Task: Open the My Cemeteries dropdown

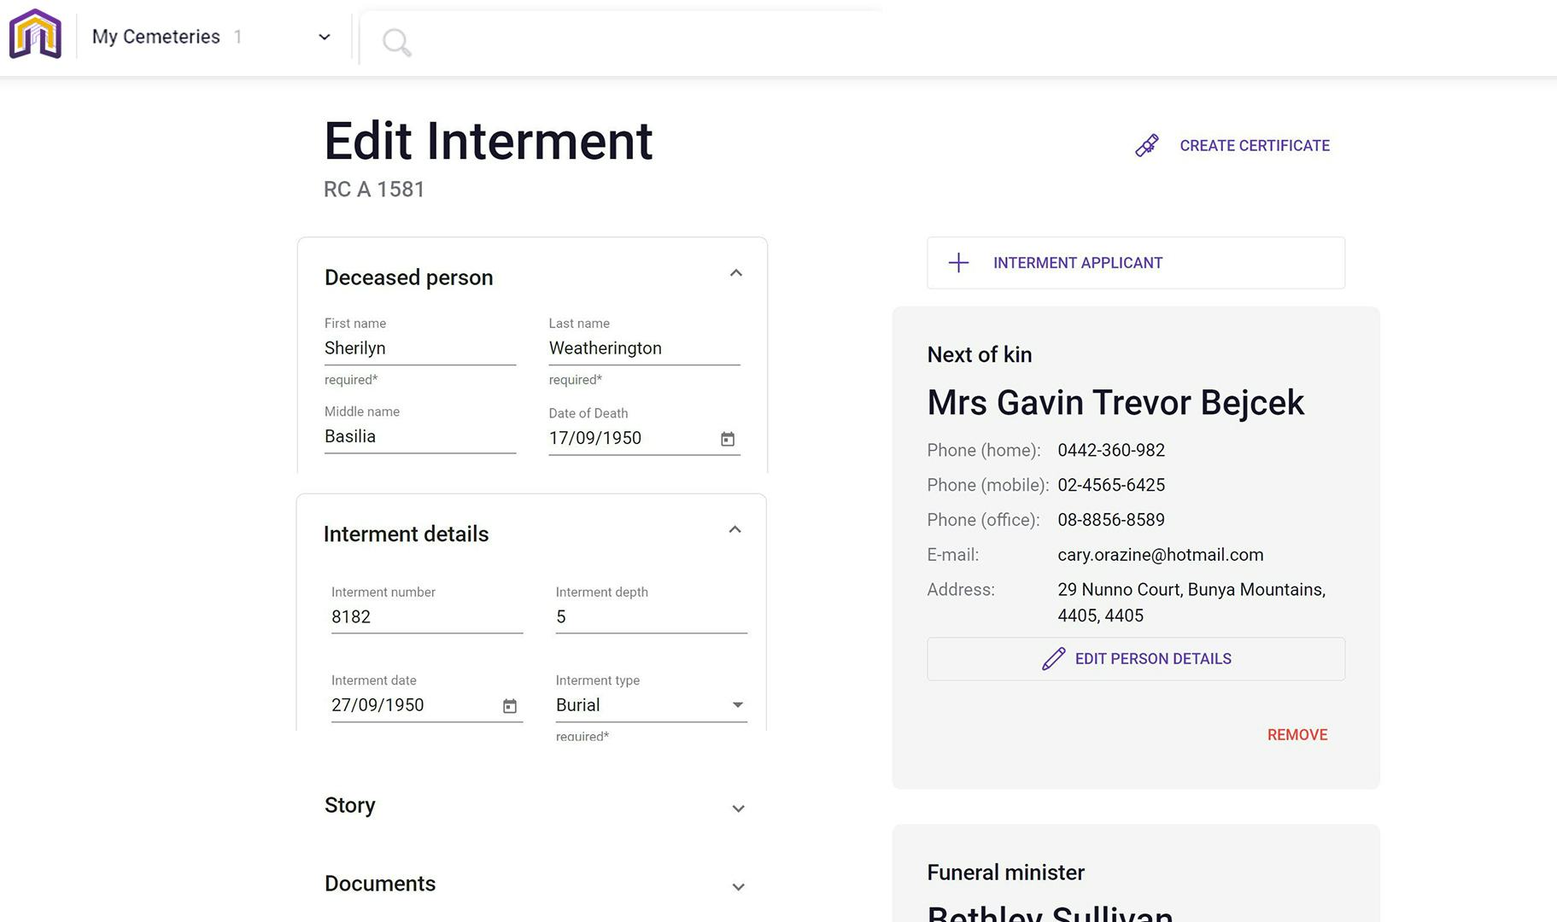Action: pos(324,37)
